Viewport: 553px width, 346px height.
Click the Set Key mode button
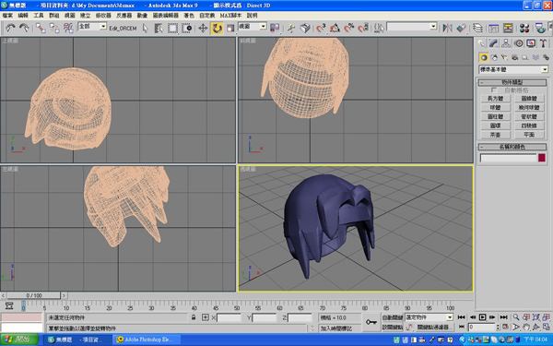point(393,327)
